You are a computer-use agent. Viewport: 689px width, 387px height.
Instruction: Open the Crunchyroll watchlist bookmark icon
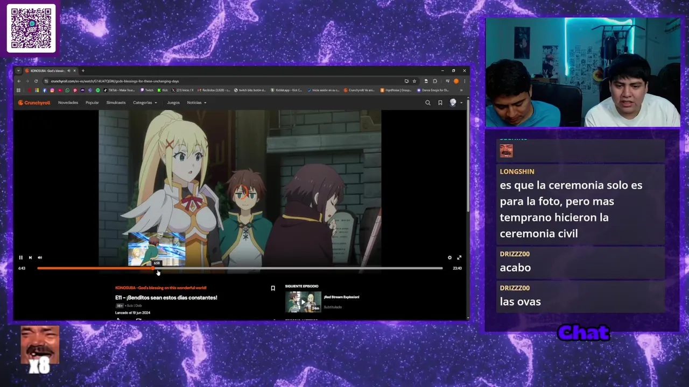pyautogui.click(x=440, y=103)
